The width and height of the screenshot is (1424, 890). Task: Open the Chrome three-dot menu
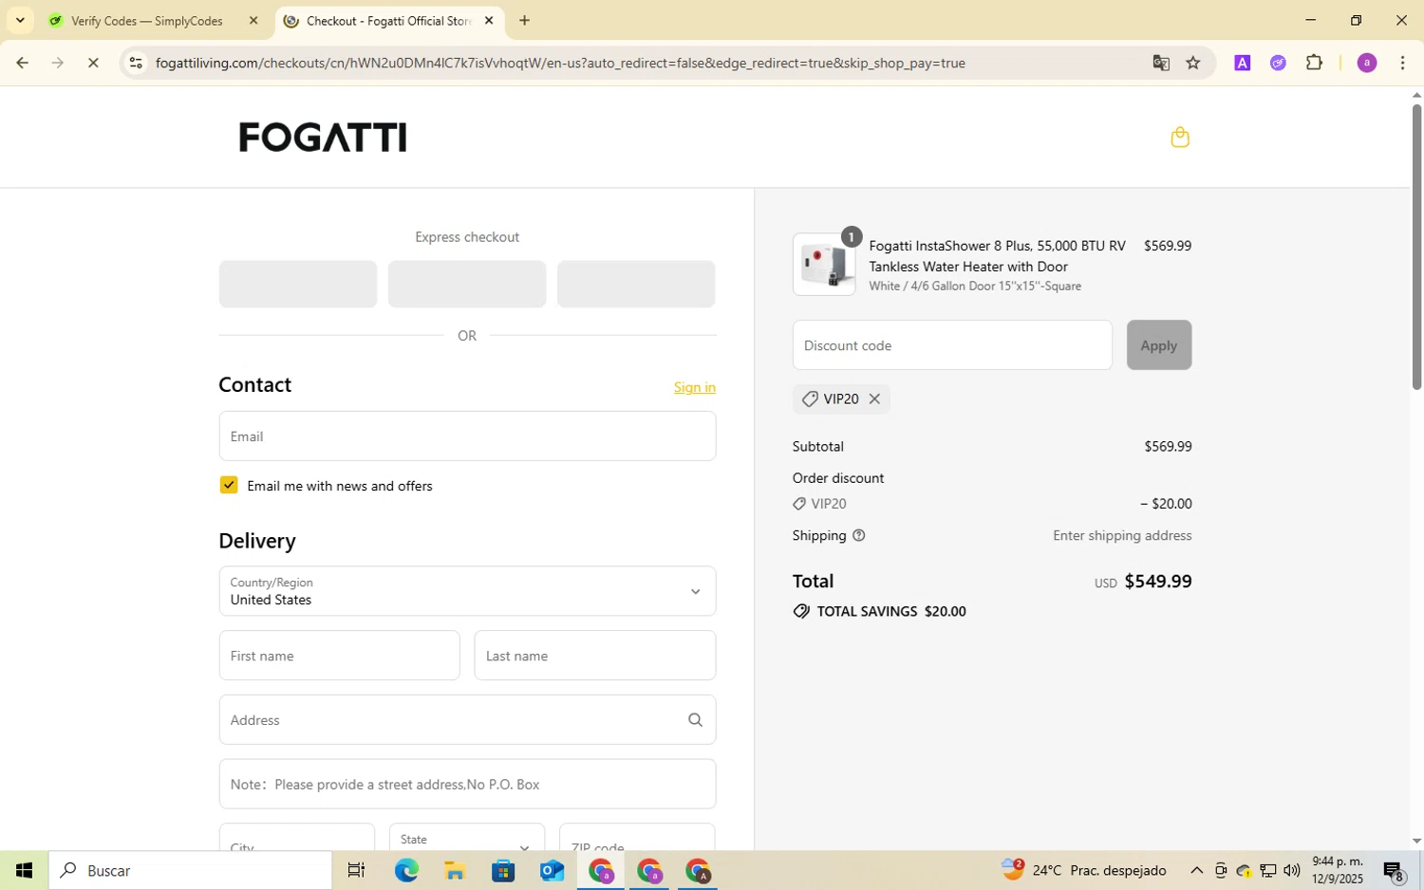pos(1403,64)
